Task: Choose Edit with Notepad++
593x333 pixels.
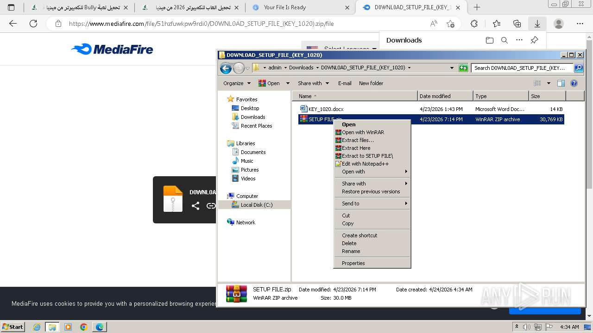Action: coord(372,164)
